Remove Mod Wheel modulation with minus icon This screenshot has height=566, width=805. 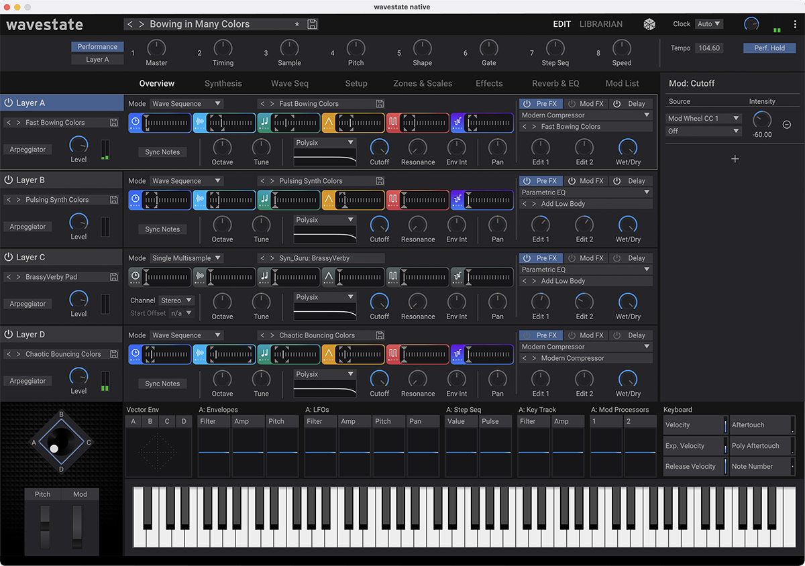787,125
